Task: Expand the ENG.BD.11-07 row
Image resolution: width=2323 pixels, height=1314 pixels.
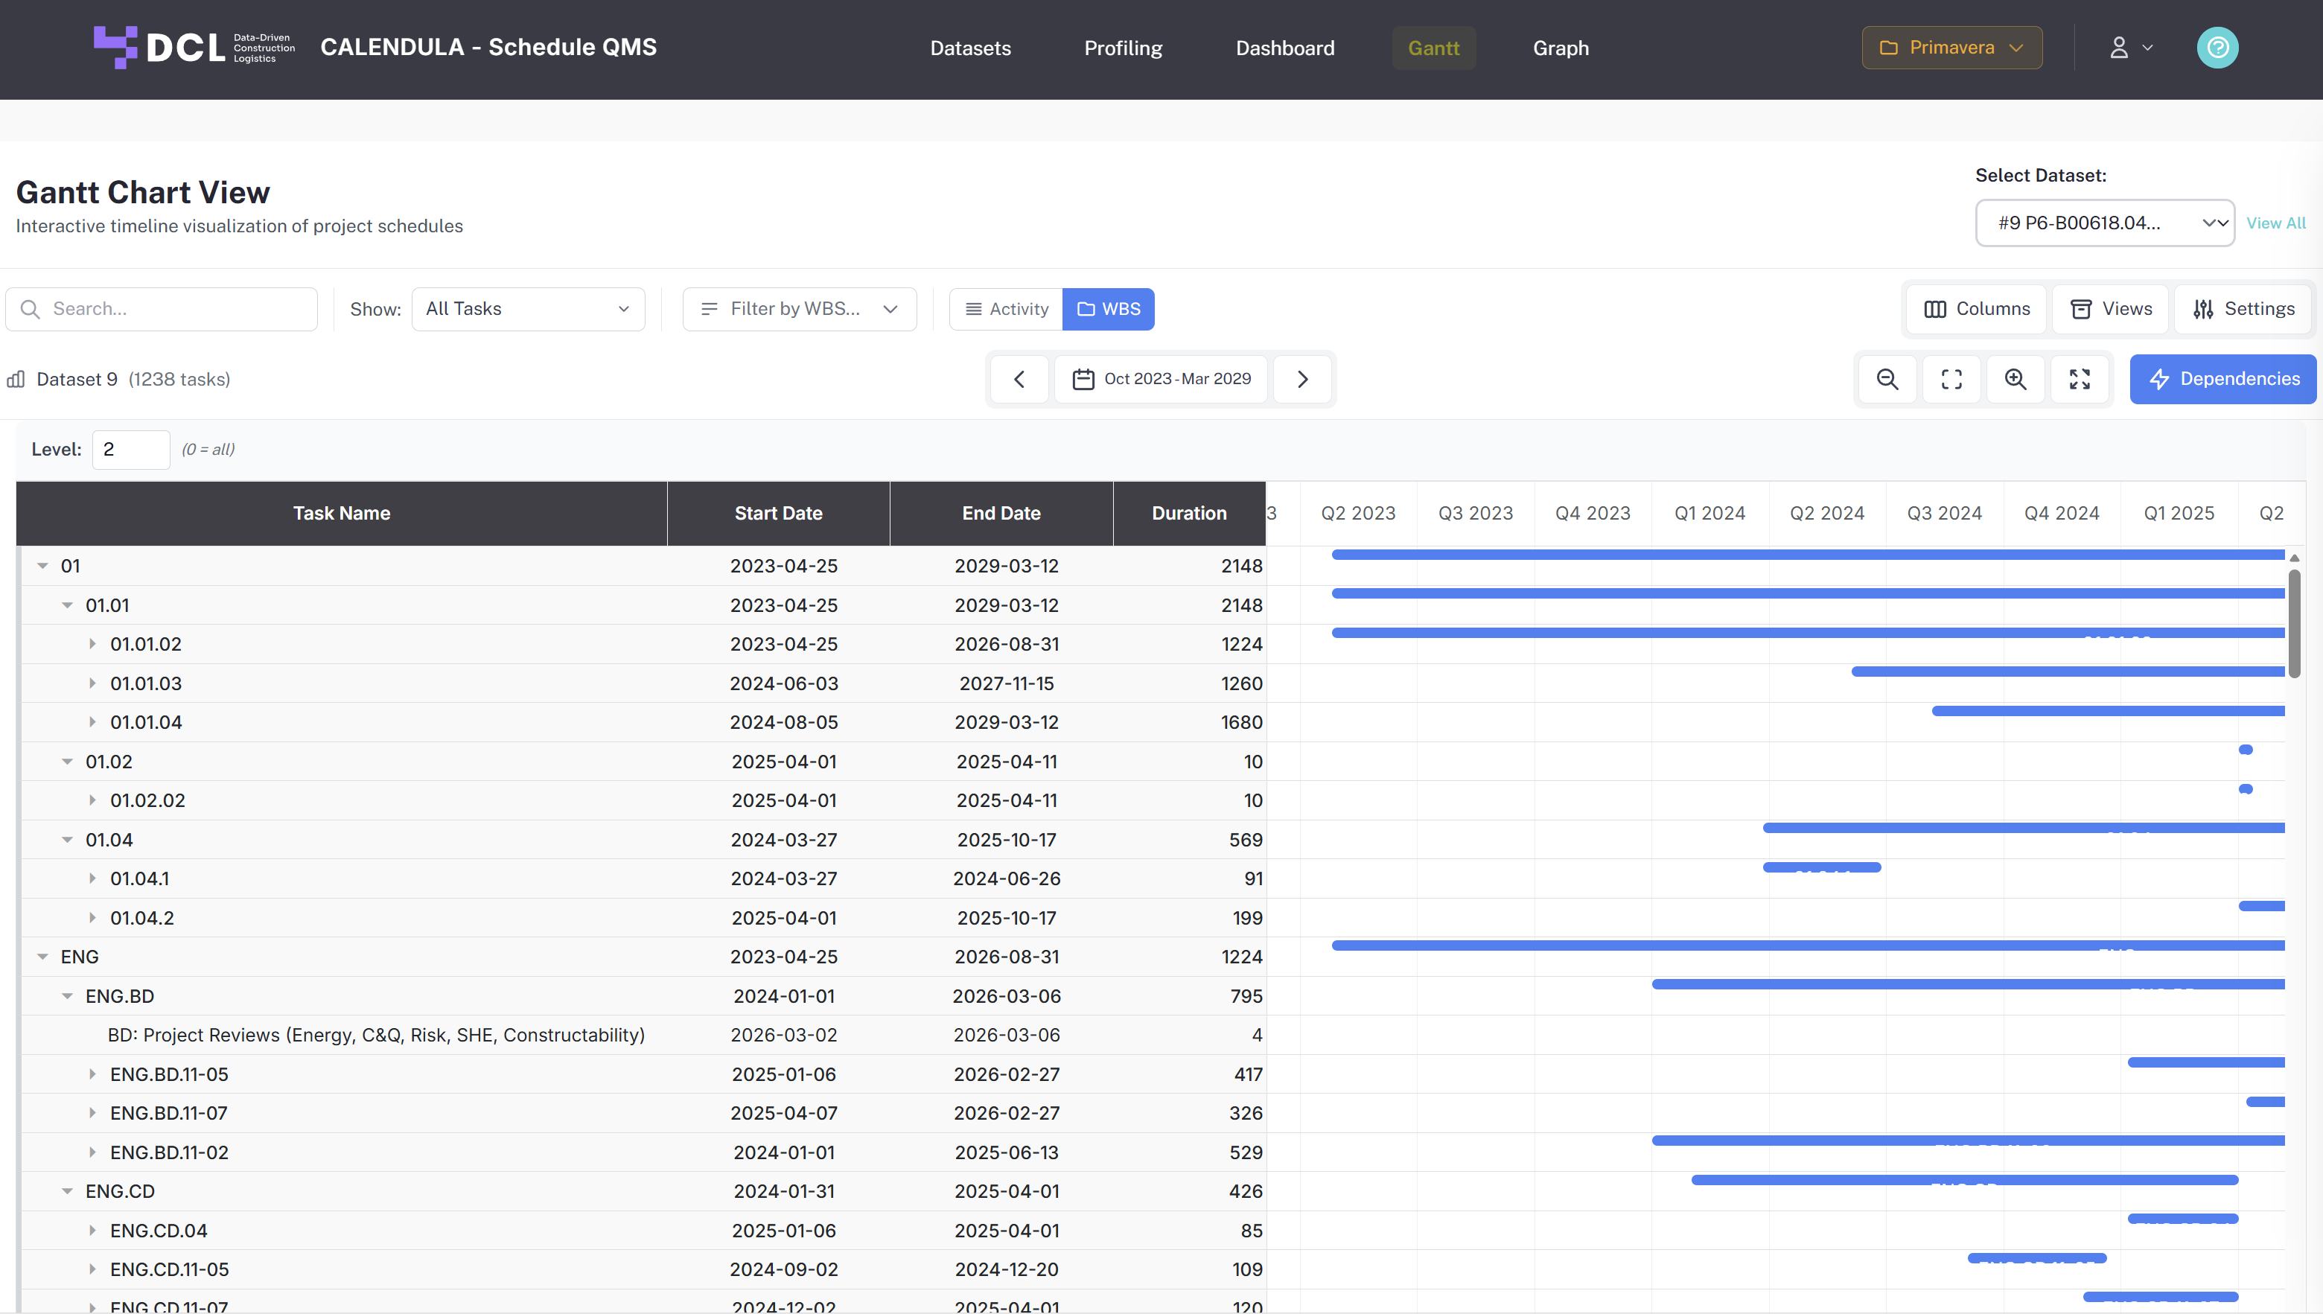Action: (92, 1114)
